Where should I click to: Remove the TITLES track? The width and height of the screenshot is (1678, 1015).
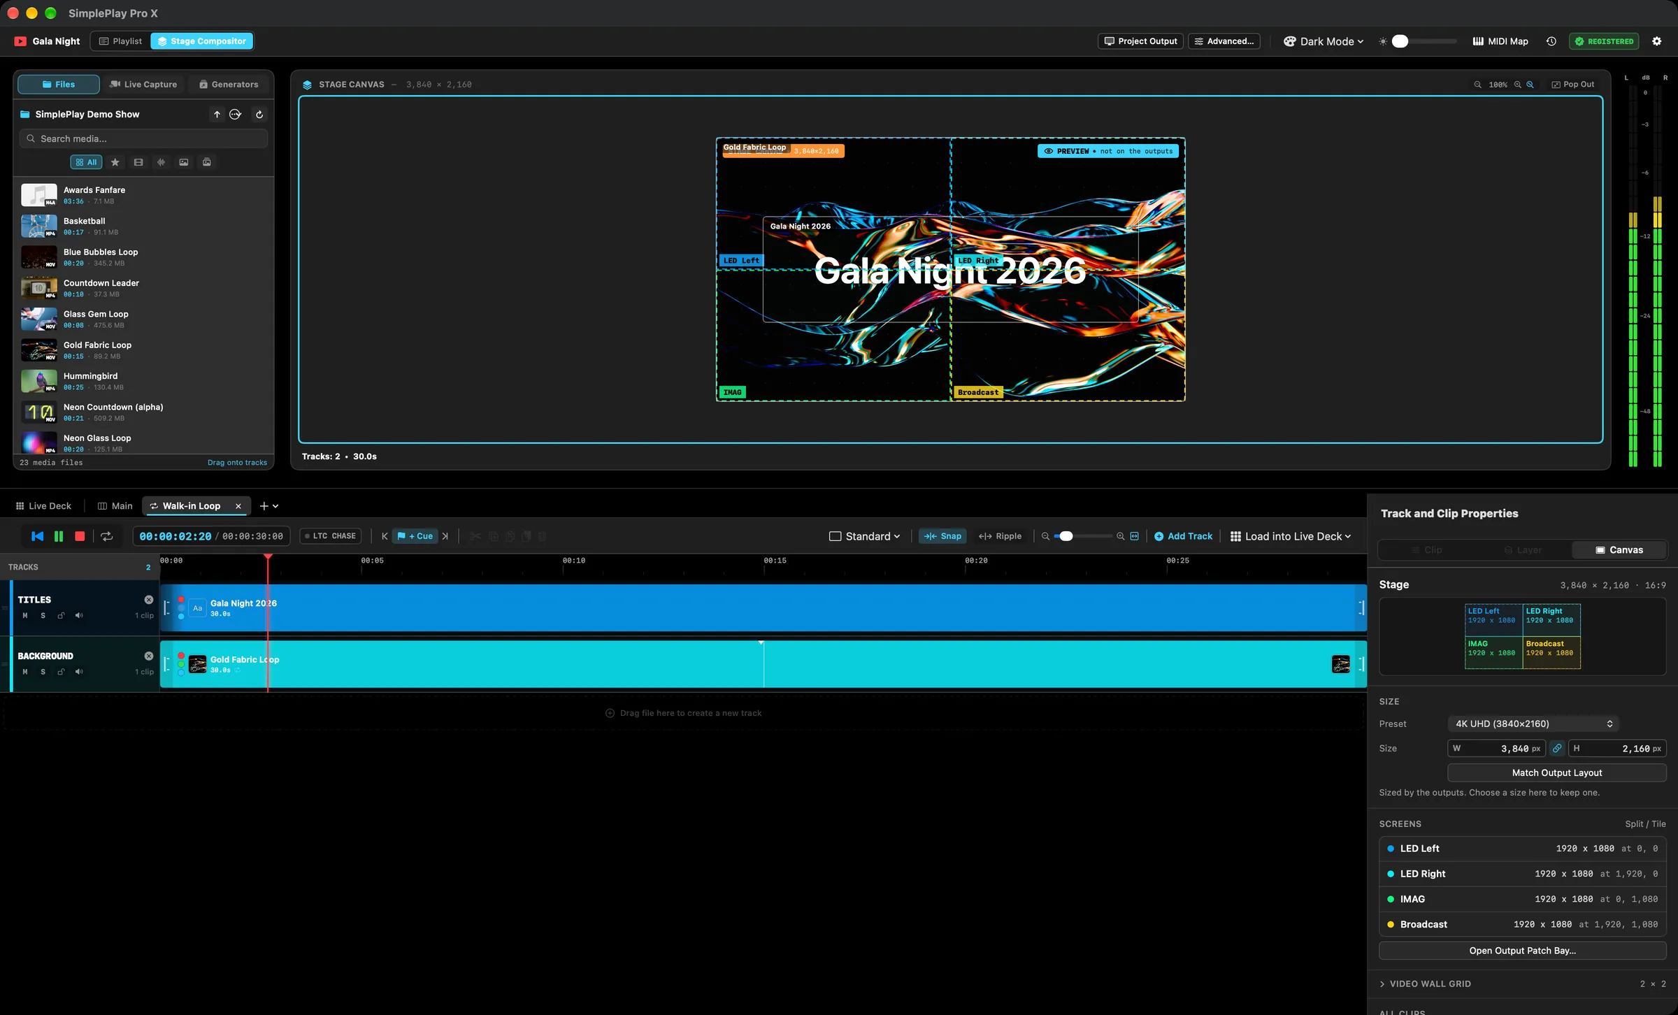(148, 600)
